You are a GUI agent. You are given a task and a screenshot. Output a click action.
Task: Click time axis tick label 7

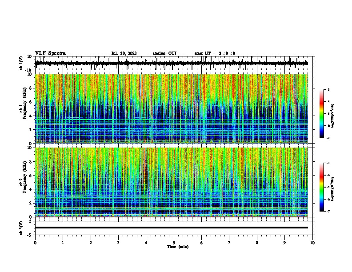tap(229, 243)
